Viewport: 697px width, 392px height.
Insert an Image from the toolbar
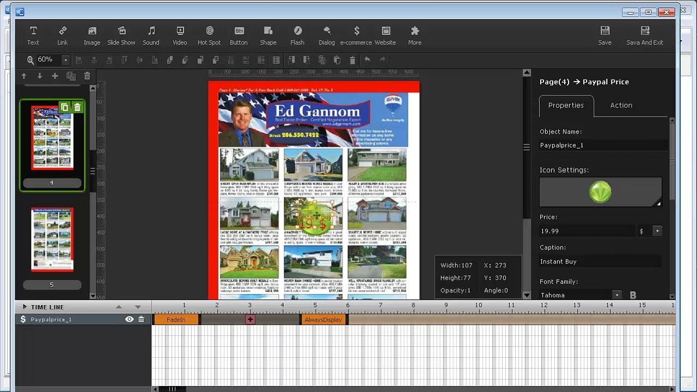(x=91, y=35)
